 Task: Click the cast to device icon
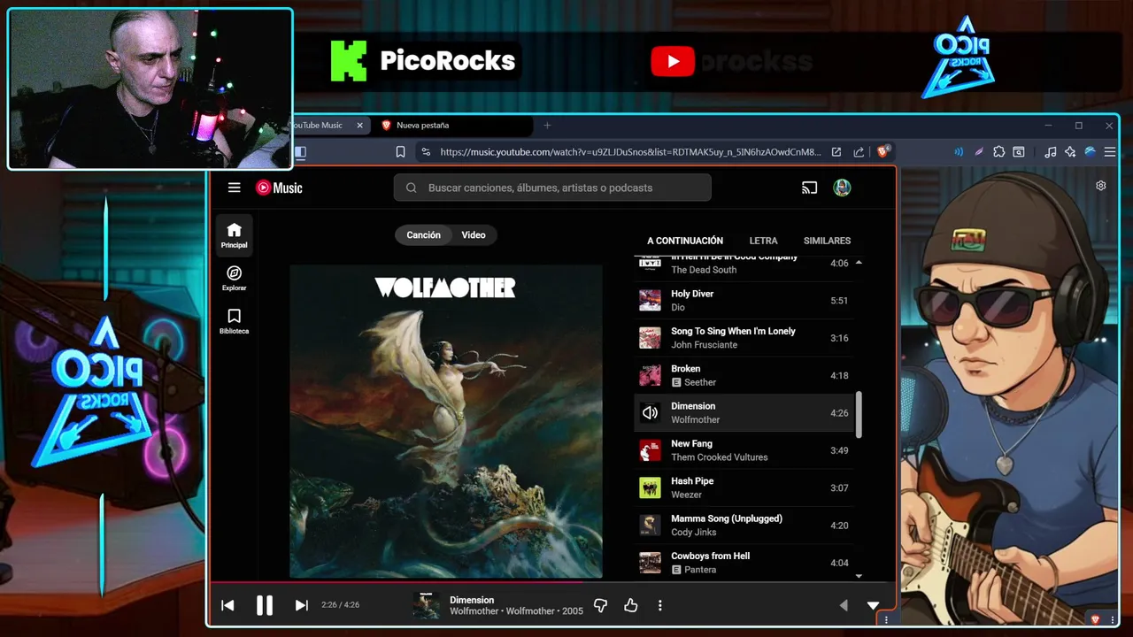click(x=809, y=188)
